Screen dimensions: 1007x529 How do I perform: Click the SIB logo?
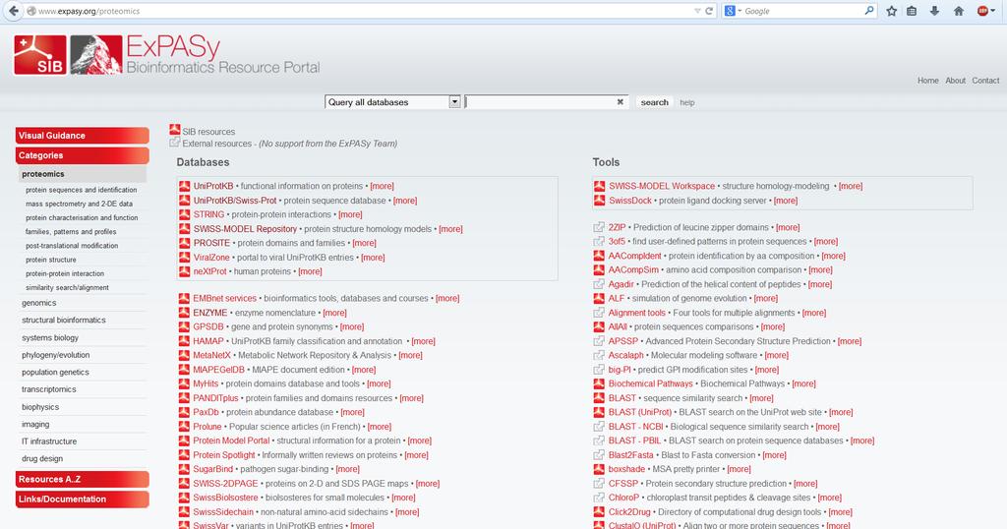(39, 55)
